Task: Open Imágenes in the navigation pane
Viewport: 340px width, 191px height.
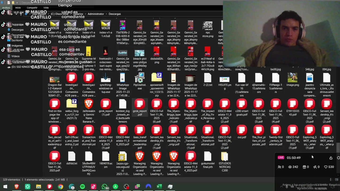Action: click(x=17, y=46)
